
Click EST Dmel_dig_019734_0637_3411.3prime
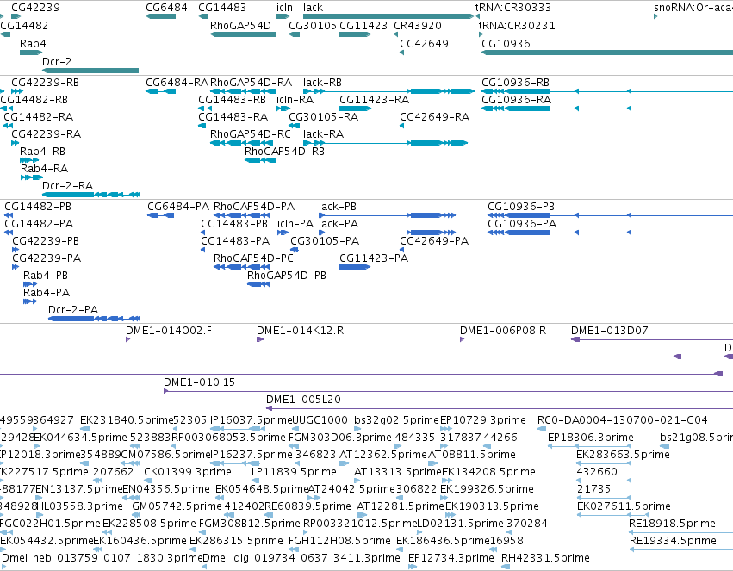(301, 558)
